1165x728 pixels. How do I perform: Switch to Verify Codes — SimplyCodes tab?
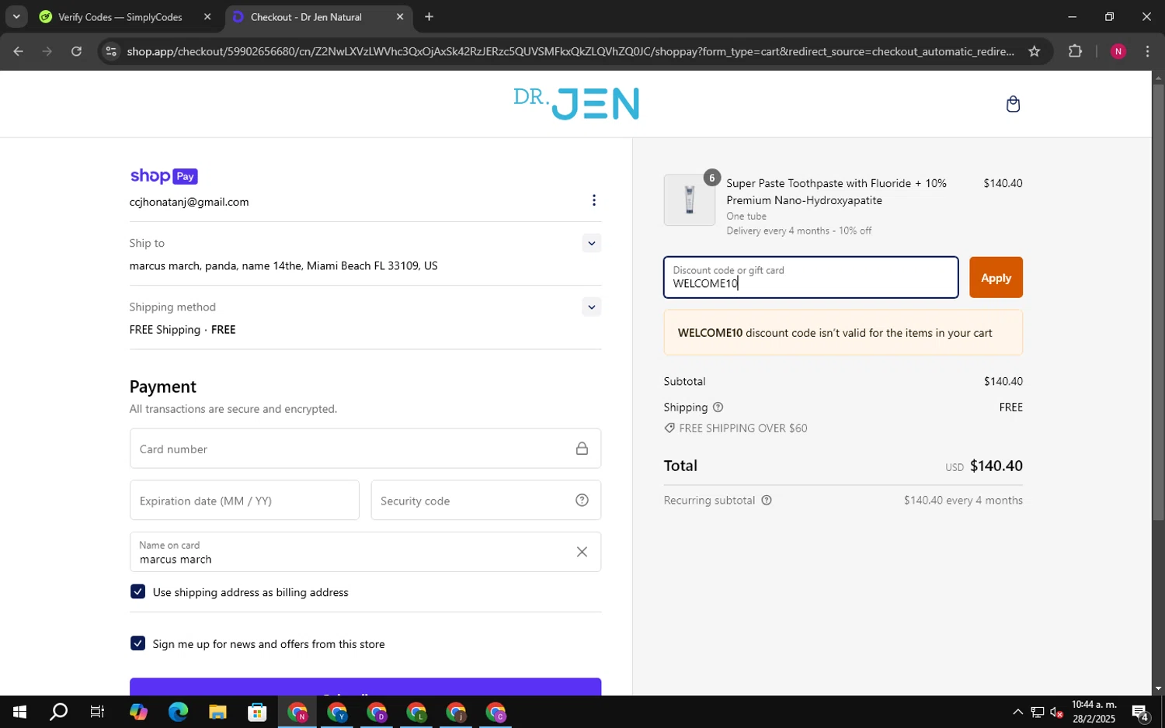click(126, 17)
